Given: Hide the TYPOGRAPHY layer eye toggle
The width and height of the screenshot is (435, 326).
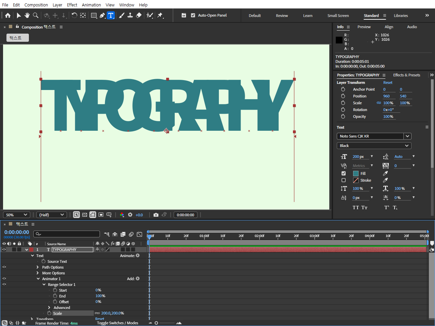Looking at the screenshot, I should pos(4,250).
